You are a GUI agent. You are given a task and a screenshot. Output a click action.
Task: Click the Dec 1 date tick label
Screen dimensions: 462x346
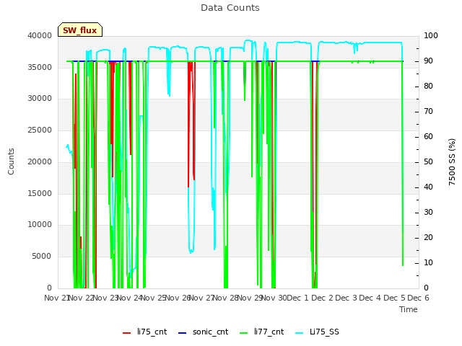point(297,298)
